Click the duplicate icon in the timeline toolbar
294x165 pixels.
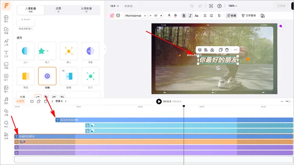pyautogui.click(x=39, y=101)
